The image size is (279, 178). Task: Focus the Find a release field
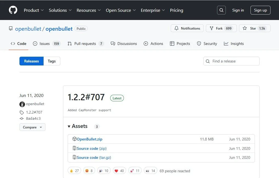coord(231,61)
